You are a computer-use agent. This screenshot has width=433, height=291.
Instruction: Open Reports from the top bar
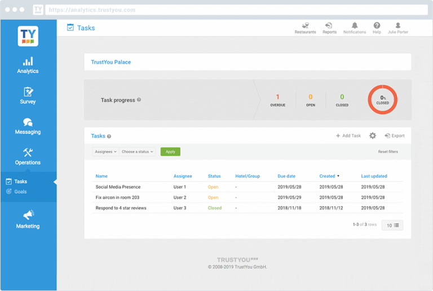[329, 28]
